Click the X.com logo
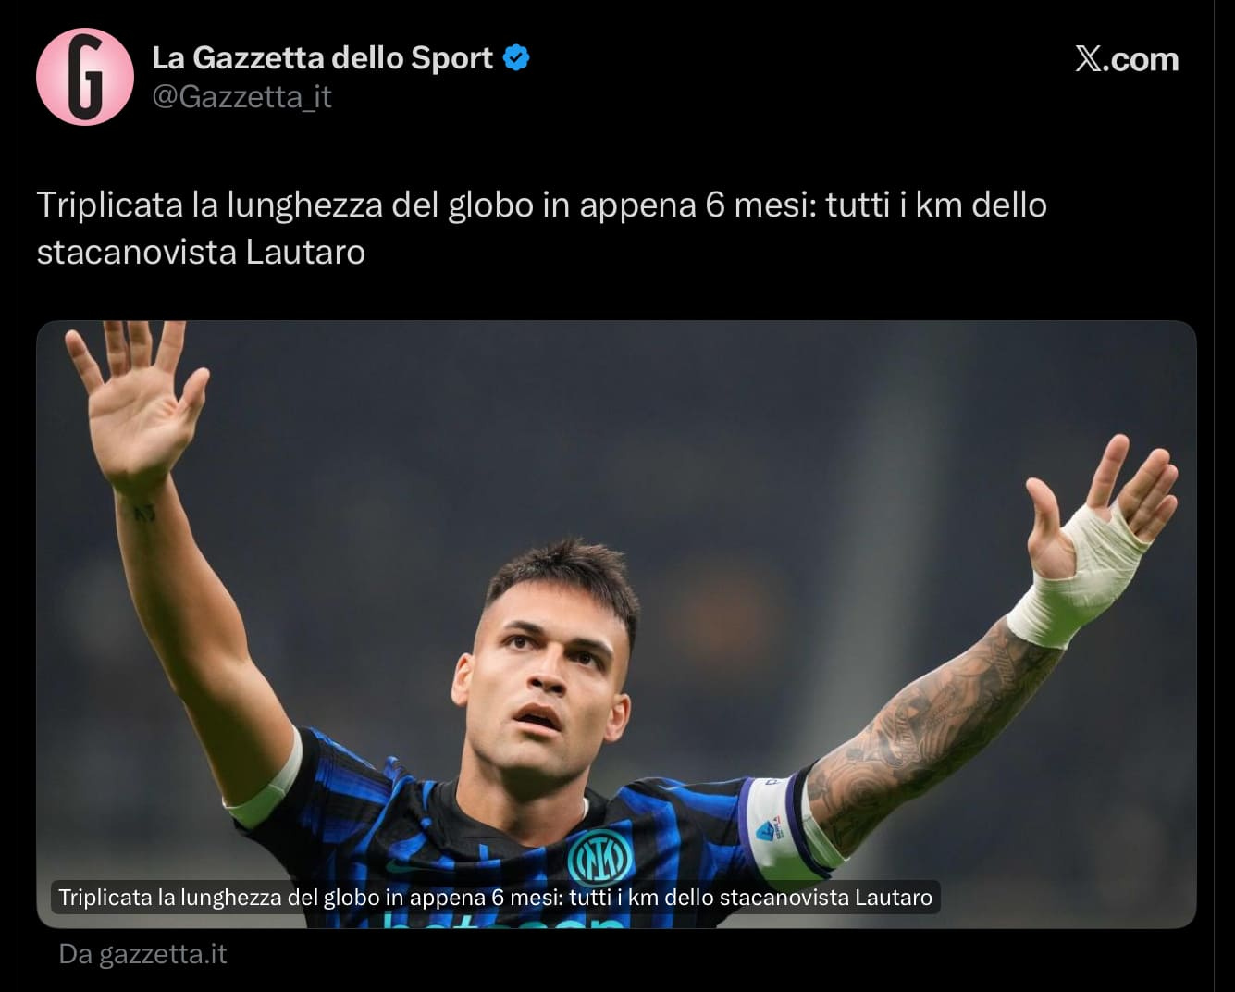 click(1127, 59)
